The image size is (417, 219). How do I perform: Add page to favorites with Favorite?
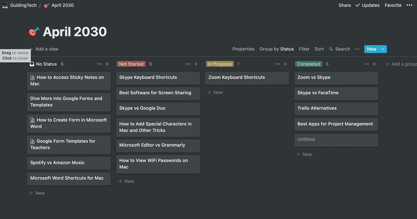pos(393,5)
